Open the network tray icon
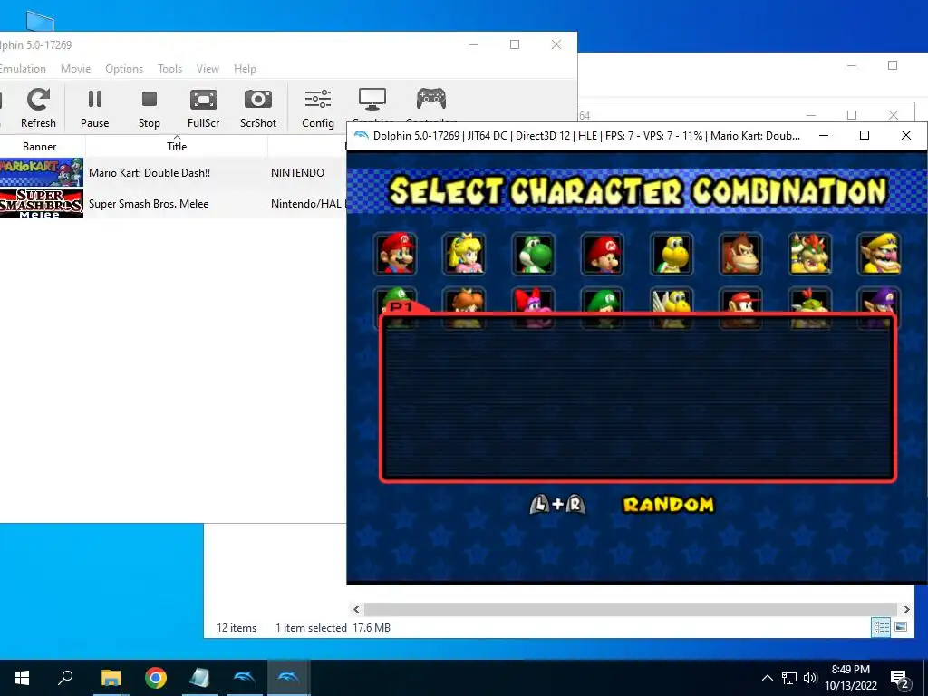Image resolution: width=928 pixels, height=696 pixels. [x=789, y=678]
